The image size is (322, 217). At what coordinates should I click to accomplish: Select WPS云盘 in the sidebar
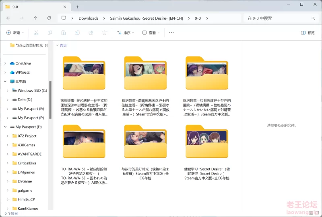click(20, 72)
